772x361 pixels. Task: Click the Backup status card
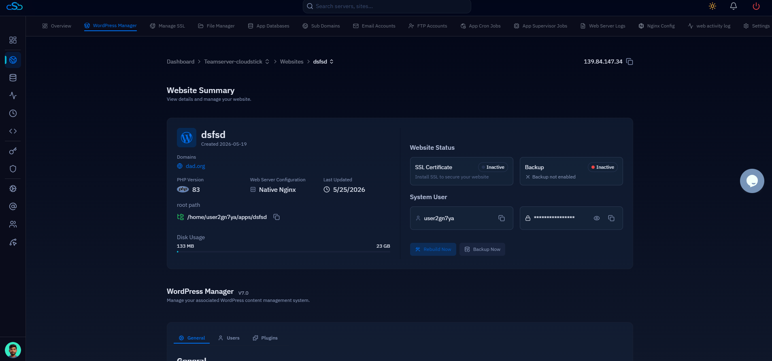click(571, 171)
